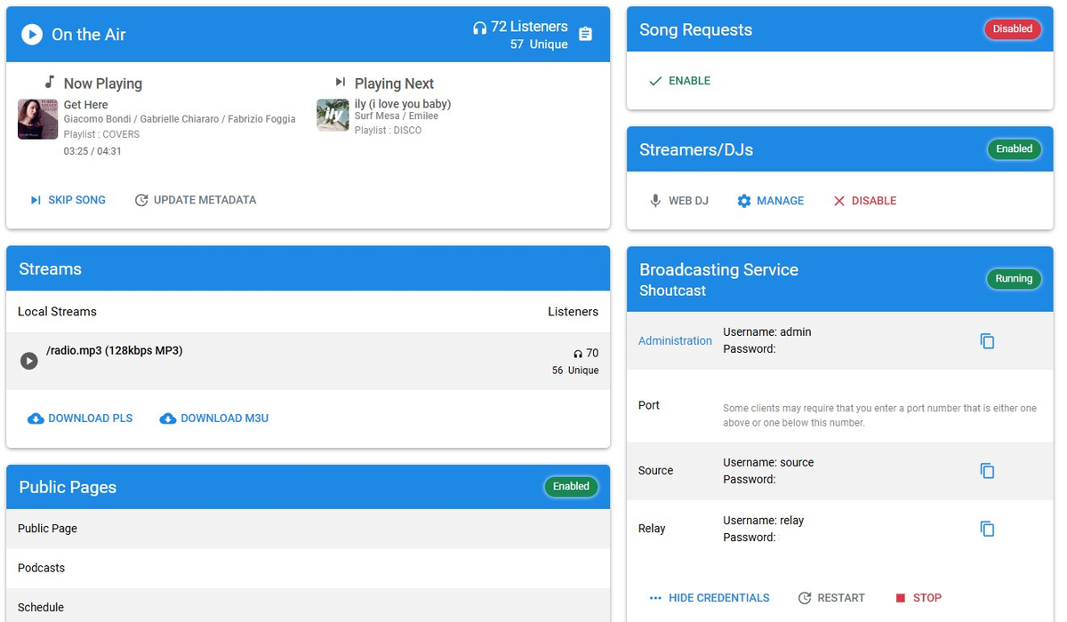Click the Local Streams column header
Screen dimensions: 1067x622
point(57,312)
